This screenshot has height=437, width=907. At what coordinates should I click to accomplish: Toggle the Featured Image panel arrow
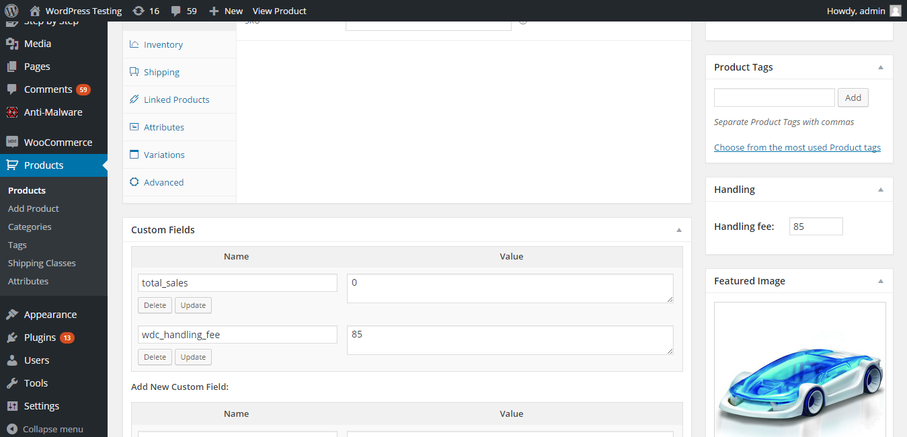click(881, 281)
